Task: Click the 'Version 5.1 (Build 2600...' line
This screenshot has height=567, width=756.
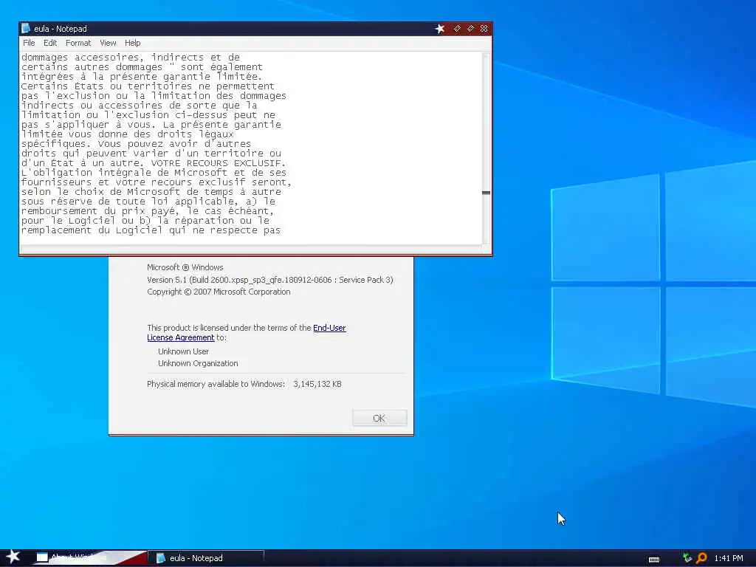Action: [x=270, y=280]
